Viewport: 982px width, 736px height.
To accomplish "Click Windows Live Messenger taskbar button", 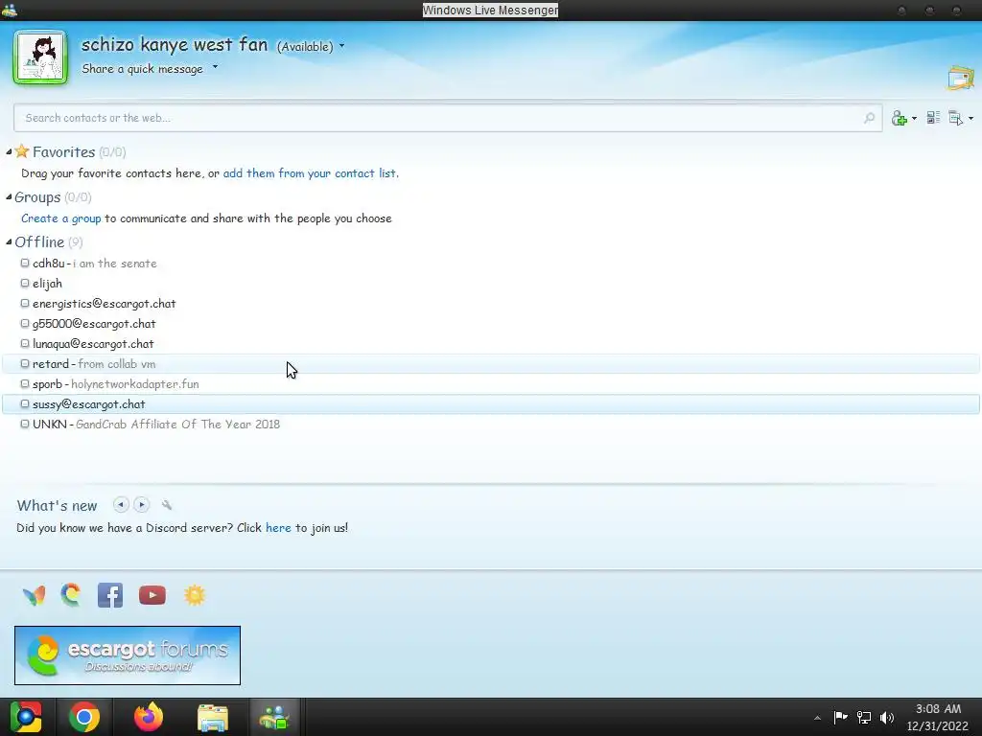I will coord(274,717).
